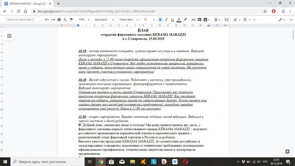The height and width of the screenshot is (166, 295).
Task: Click the ПЛАН document heading
Action: click(143, 30)
